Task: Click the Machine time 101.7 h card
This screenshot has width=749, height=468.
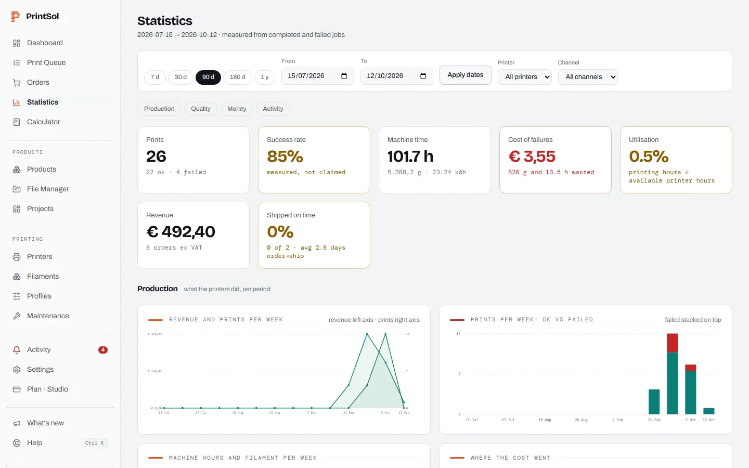Action: 435,160
